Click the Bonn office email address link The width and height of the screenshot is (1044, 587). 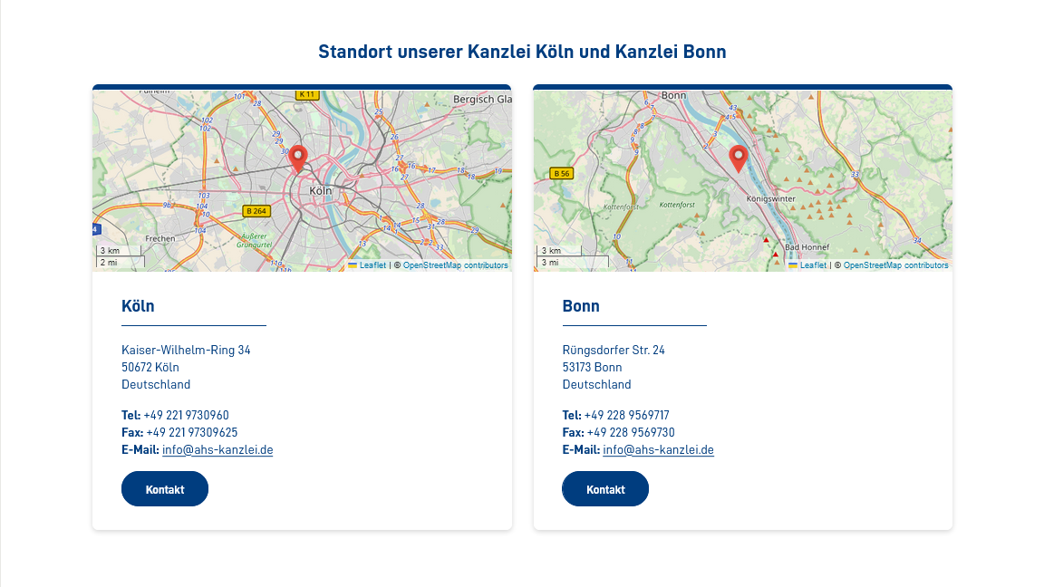(x=658, y=449)
